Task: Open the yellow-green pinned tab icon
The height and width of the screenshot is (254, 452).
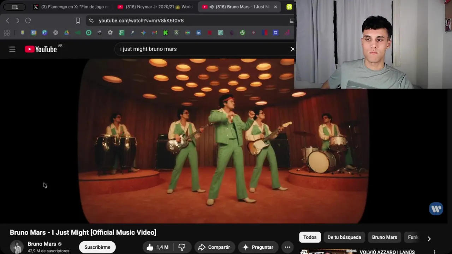Action: [x=289, y=7]
